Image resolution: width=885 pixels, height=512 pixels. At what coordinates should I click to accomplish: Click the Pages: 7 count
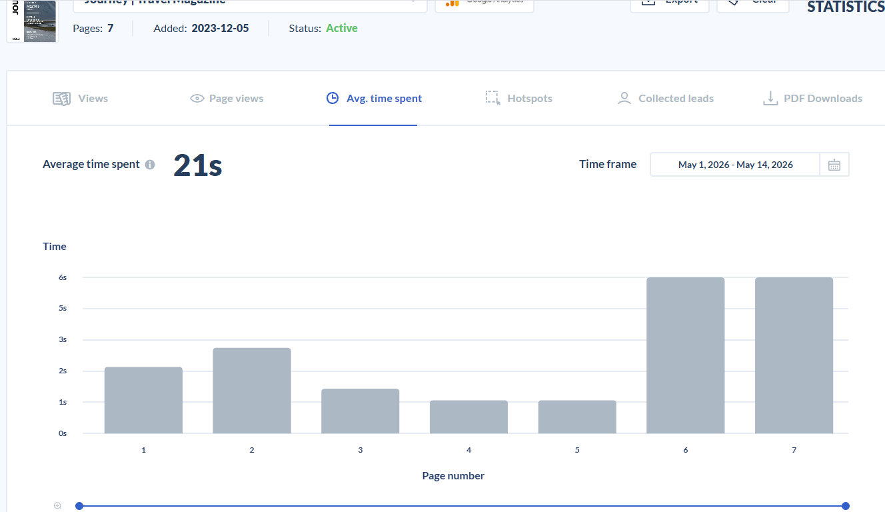pos(93,28)
